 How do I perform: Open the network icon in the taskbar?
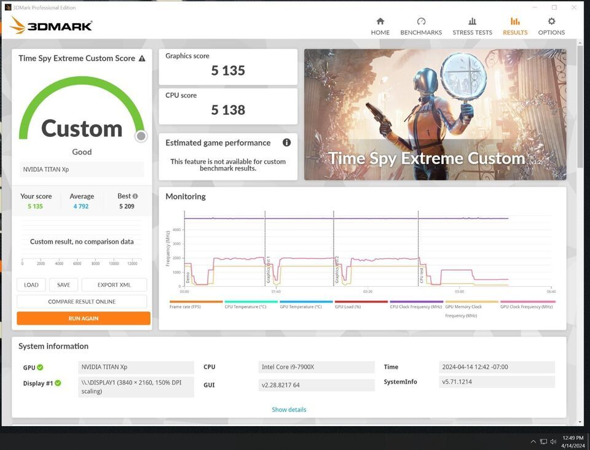coord(543,441)
